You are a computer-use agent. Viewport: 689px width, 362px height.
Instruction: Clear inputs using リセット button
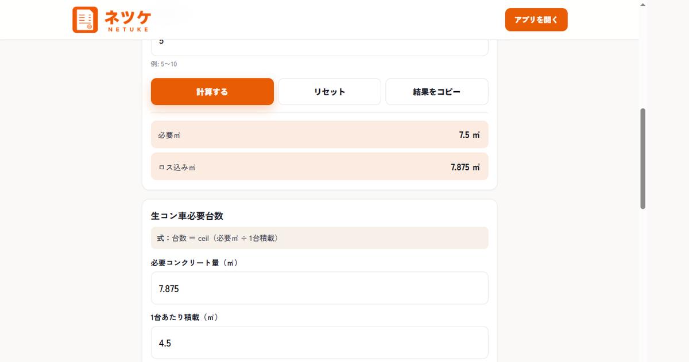coord(330,92)
